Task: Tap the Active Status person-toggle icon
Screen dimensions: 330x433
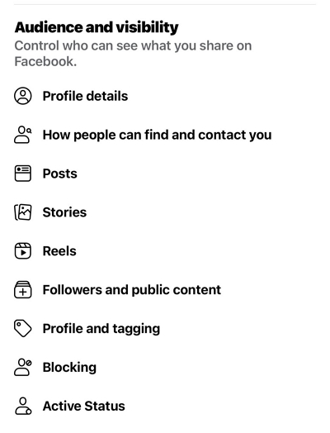Action: [x=23, y=406]
